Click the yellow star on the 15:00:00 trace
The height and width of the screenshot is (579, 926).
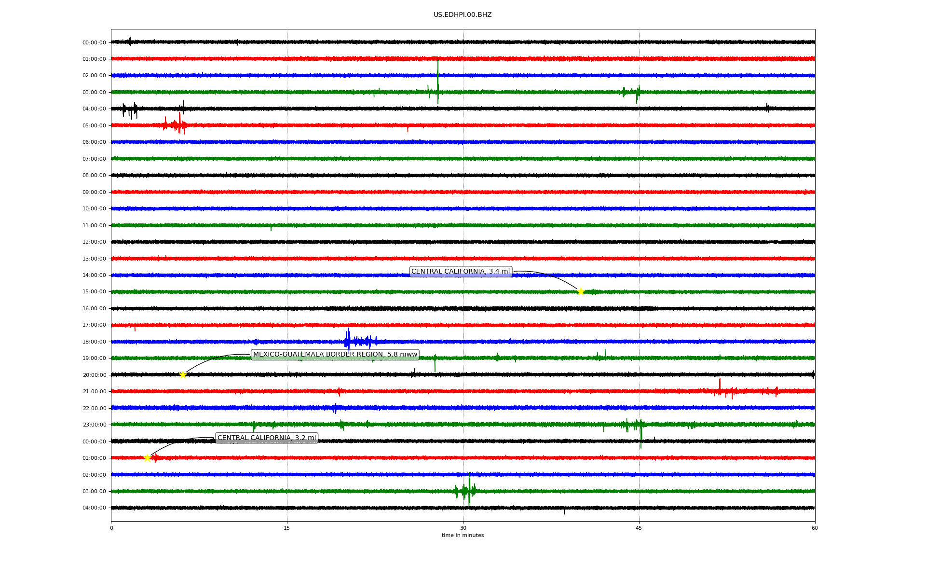click(581, 291)
